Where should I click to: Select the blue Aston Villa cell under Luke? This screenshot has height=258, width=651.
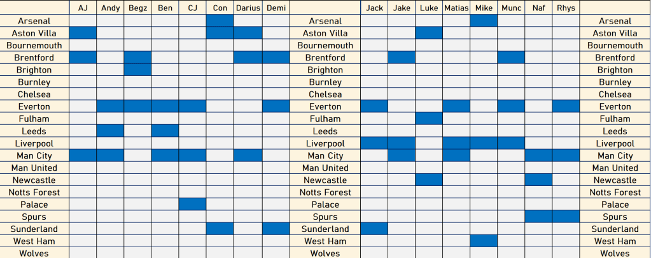429,33
